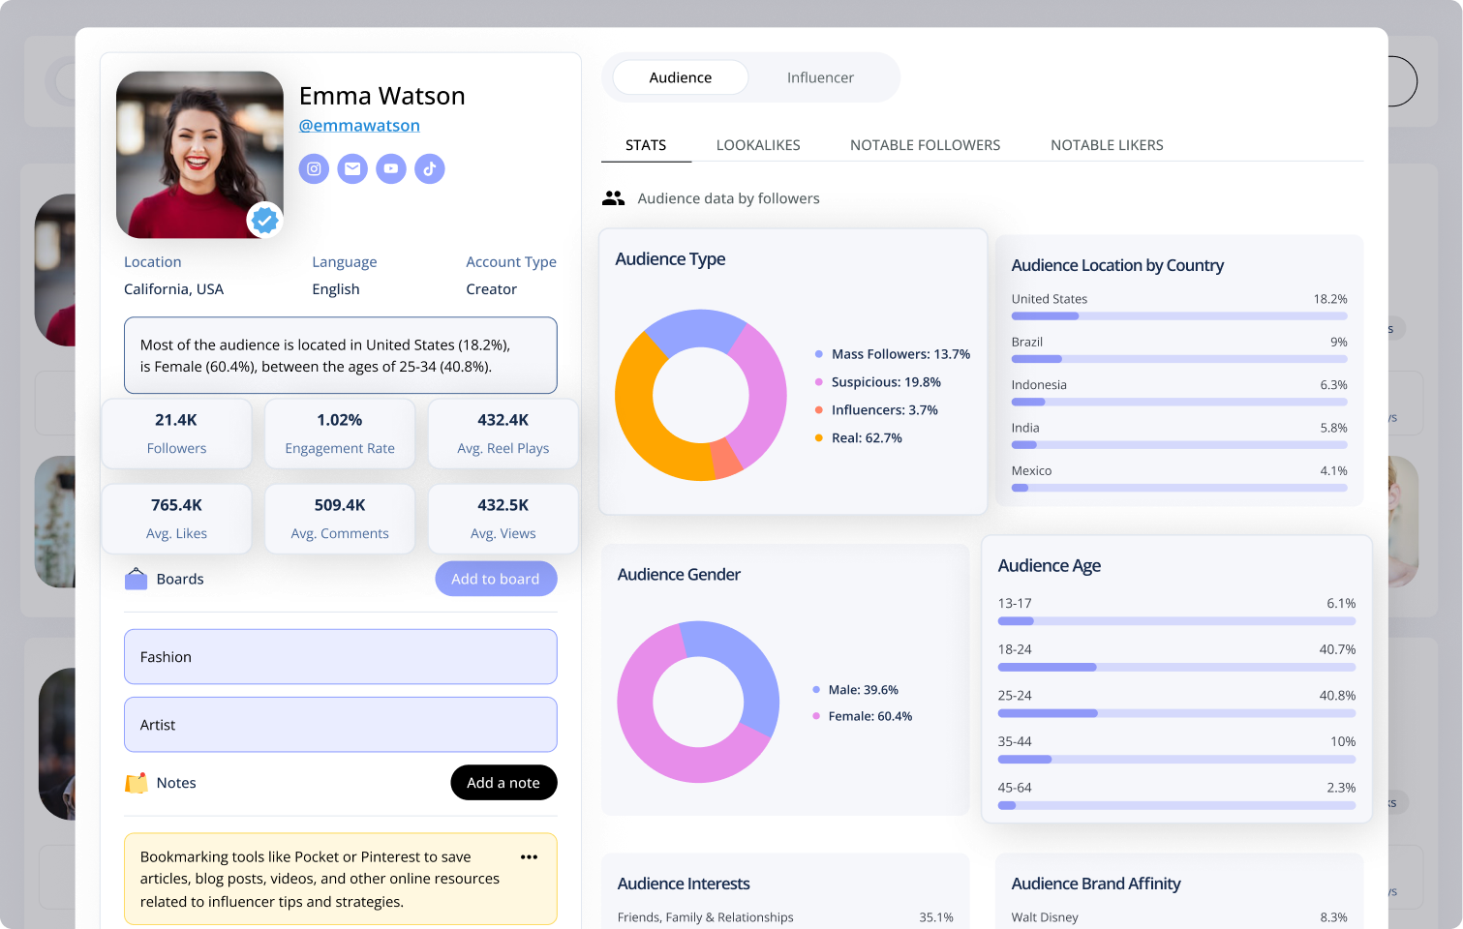Viewport: 1463px width, 929px height.
Task: Open Emma Watson's Instagram profile icon
Action: click(x=314, y=168)
